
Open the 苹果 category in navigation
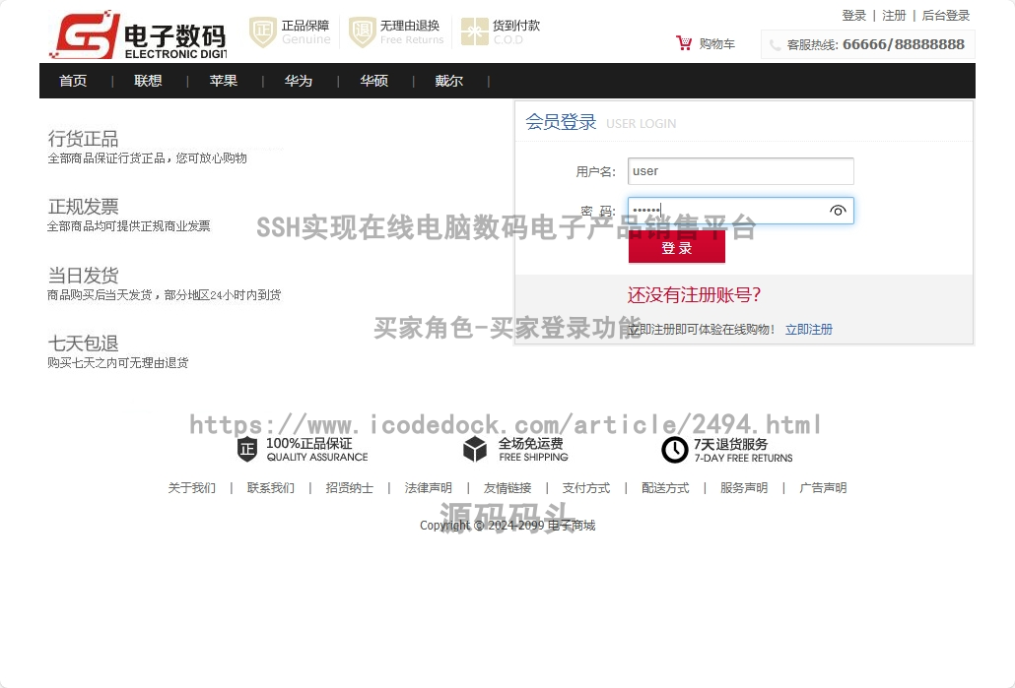(x=224, y=81)
